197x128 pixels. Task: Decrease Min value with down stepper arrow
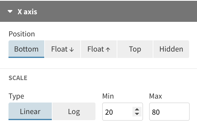coord(137,114)
